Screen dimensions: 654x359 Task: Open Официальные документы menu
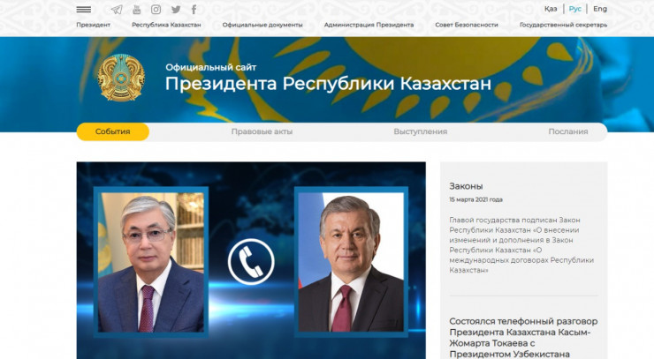[262, 25]
